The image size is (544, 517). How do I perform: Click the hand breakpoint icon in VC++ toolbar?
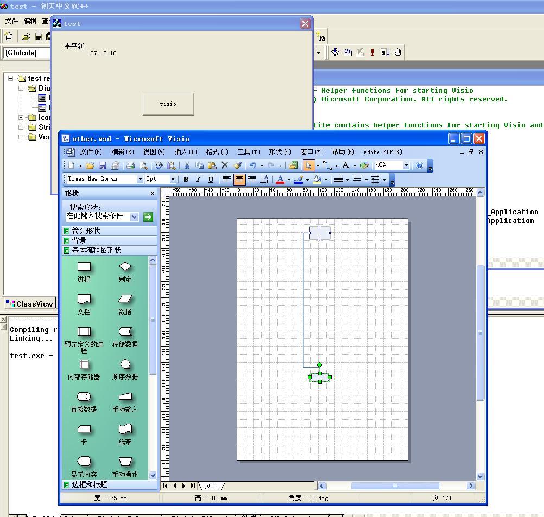click(397, 53)
